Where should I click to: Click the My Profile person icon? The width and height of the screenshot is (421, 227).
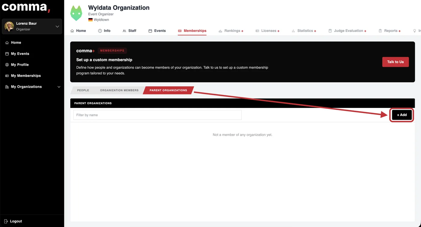coord(7,65)
